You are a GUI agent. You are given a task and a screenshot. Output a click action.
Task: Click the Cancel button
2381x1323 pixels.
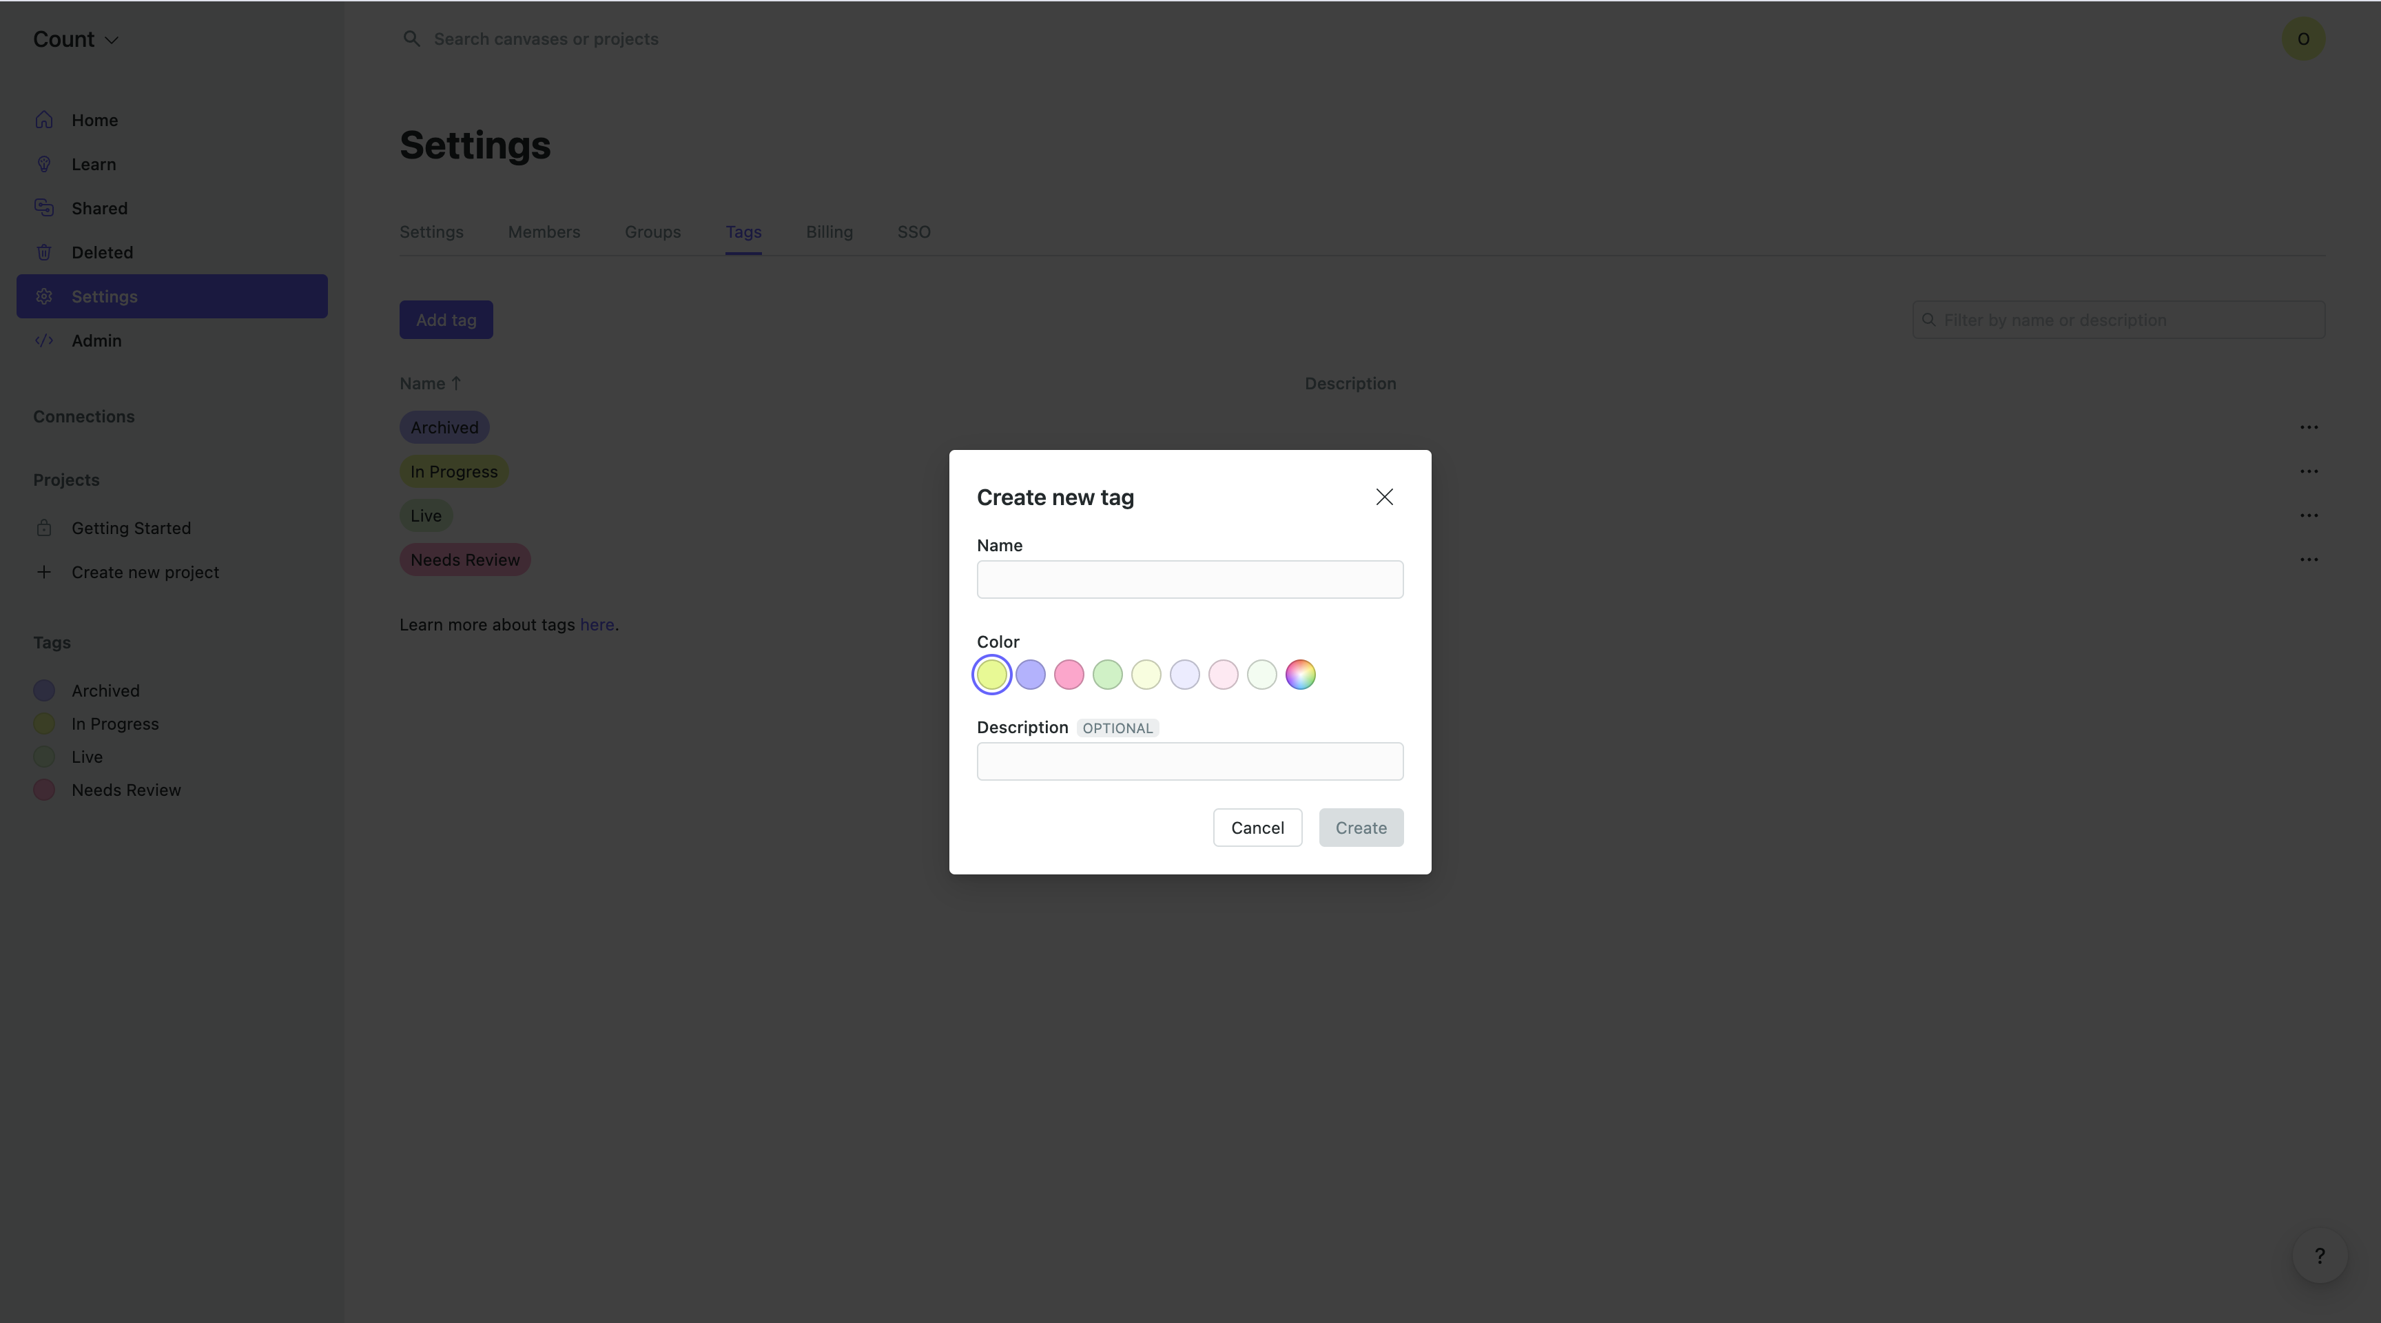click(1257, 828)
